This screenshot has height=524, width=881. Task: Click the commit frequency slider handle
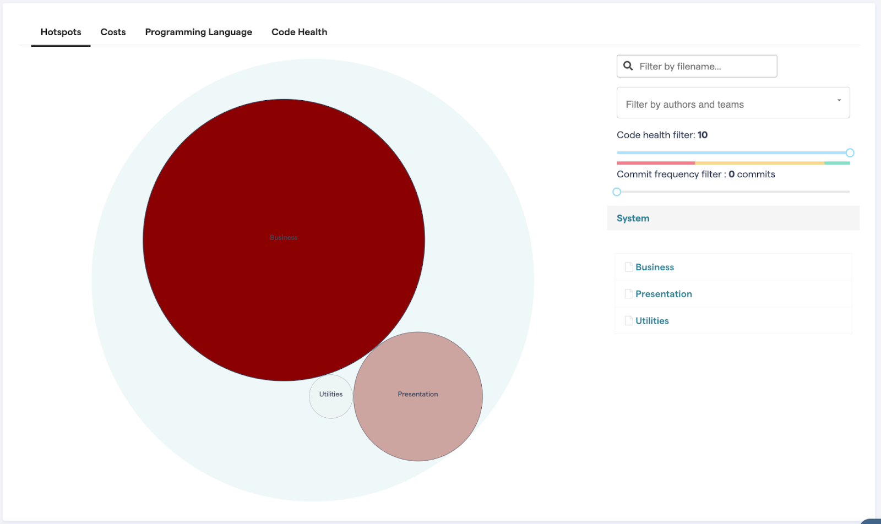click(x=617, y=192)
